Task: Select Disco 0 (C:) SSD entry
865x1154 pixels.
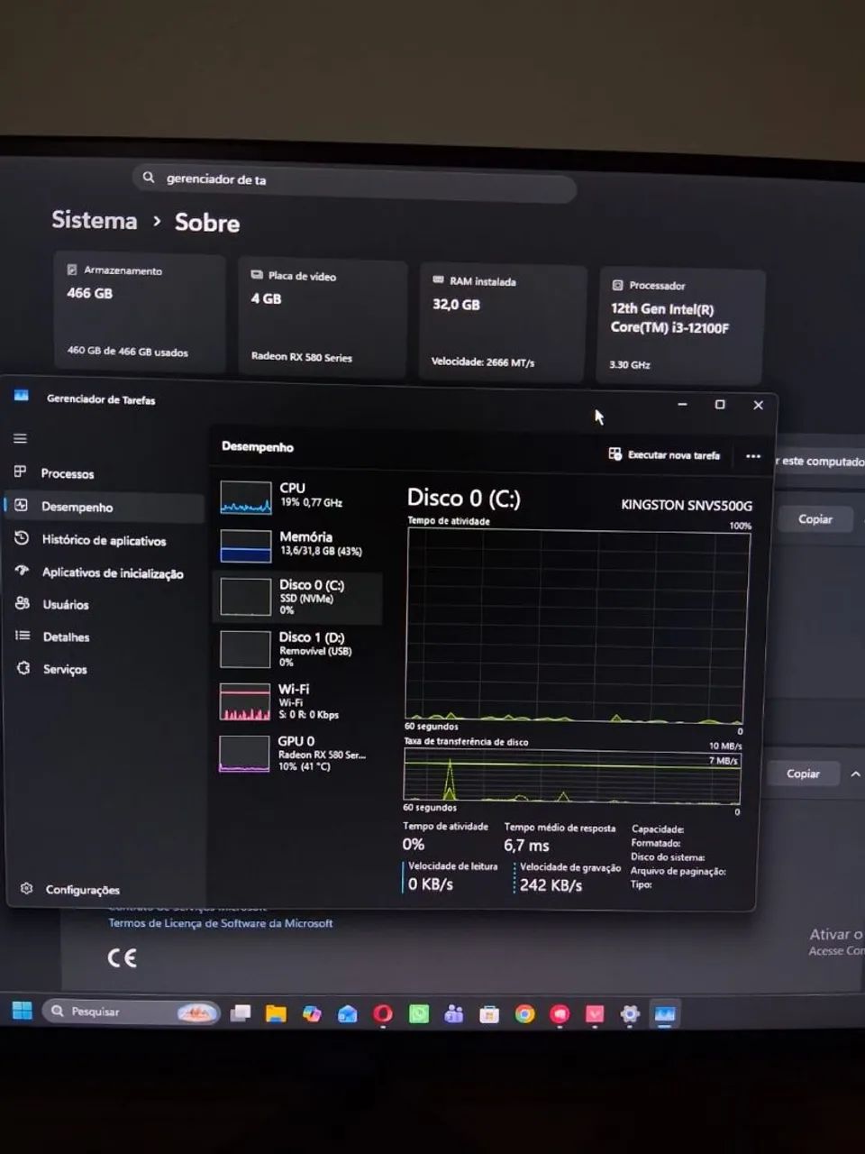Action: (x=297, y=597)
